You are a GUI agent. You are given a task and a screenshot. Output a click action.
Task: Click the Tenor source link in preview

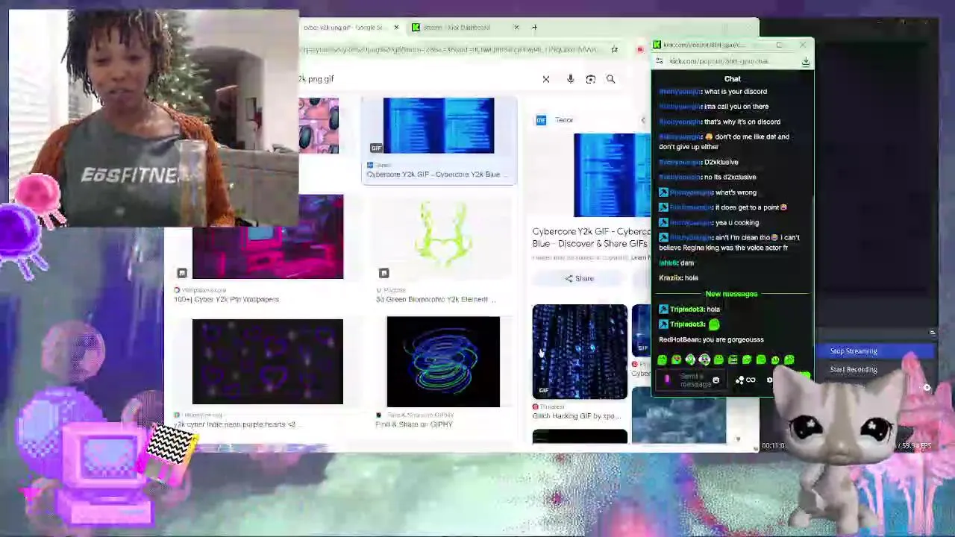555,120
